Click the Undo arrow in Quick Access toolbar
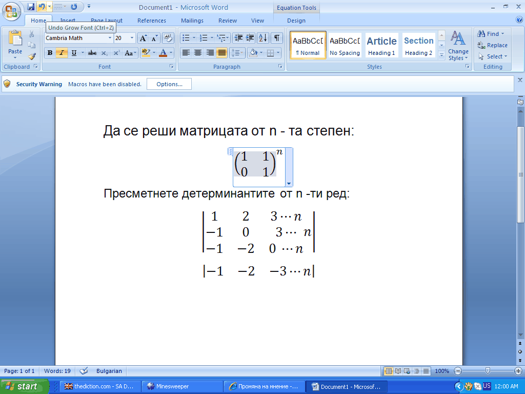525x394 pixels. [x=42, y=7]
